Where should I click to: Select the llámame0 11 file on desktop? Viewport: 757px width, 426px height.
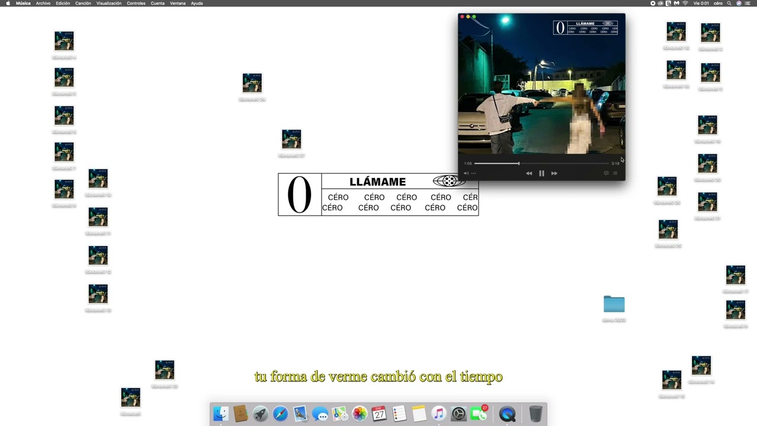point(98,217)
